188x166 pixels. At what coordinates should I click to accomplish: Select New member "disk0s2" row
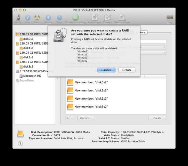pos(116,82)
